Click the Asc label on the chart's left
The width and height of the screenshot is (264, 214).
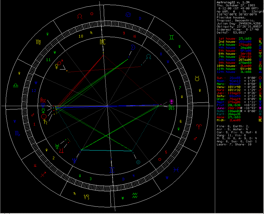[44, 100]
